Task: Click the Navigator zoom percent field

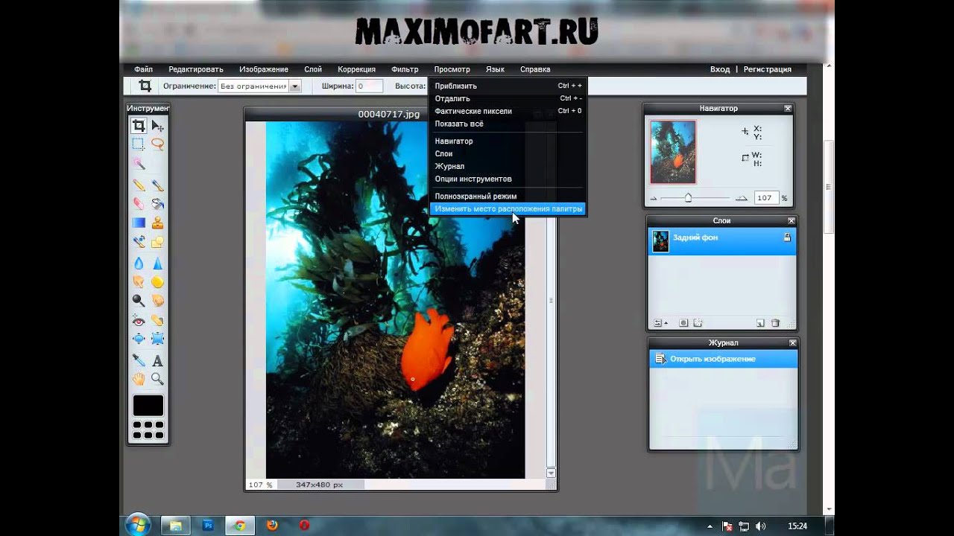Action: point(765,198)
